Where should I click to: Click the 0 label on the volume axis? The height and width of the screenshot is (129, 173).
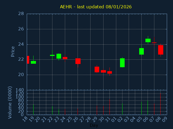[x=22, y=115]
